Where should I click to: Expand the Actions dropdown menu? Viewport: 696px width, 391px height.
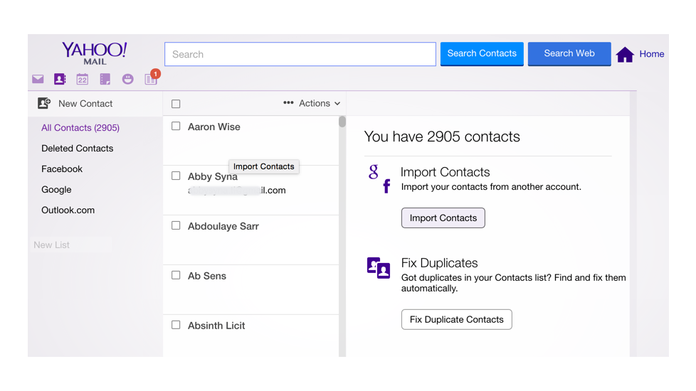pyautogui.click(x=320, y=103)
